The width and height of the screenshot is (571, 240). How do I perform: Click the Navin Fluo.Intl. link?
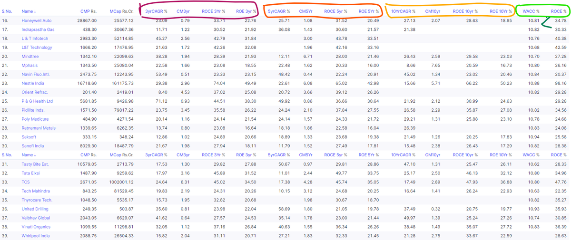click(x=36, y=75)
